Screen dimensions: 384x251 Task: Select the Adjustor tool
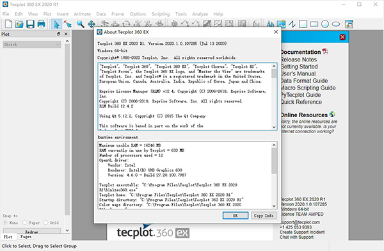(68, 24)
